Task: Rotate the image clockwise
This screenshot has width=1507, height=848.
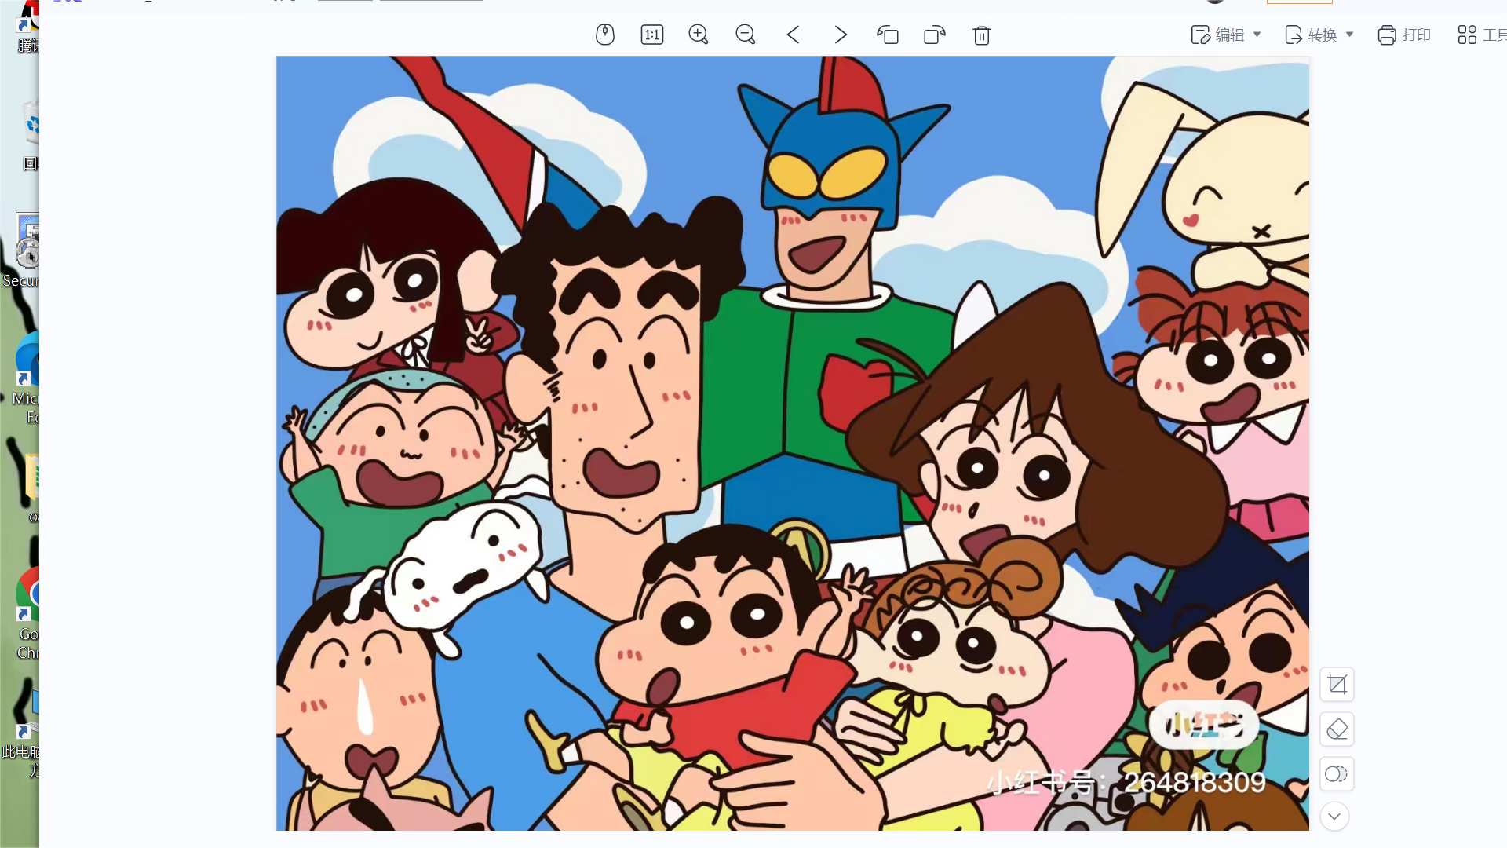Action: [934, 35]
